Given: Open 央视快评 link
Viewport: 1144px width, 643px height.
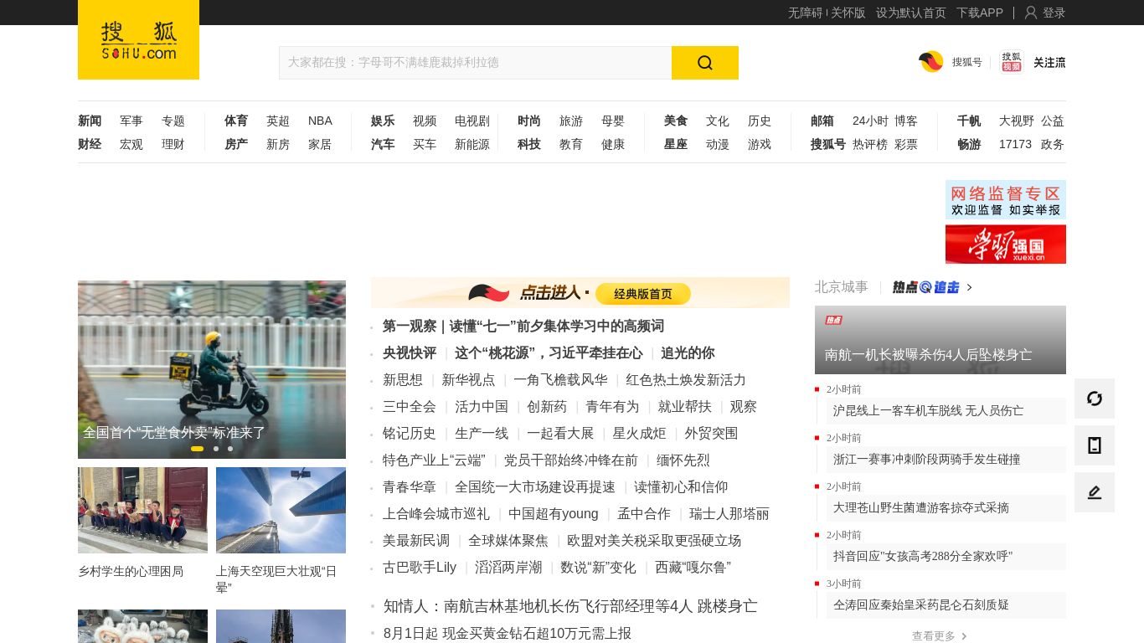Looking at the screenshot, I should [410, 352].
